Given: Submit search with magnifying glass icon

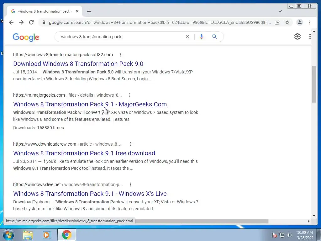Looking at the screenshot, I should coord(214,37).
